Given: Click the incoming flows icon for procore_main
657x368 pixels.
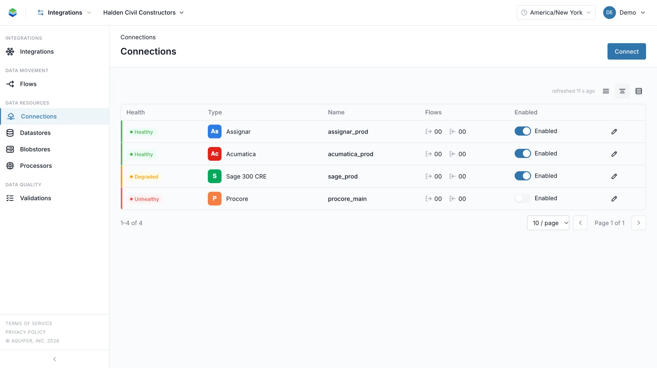Looking at the screenshot, I should coord(453,199).
